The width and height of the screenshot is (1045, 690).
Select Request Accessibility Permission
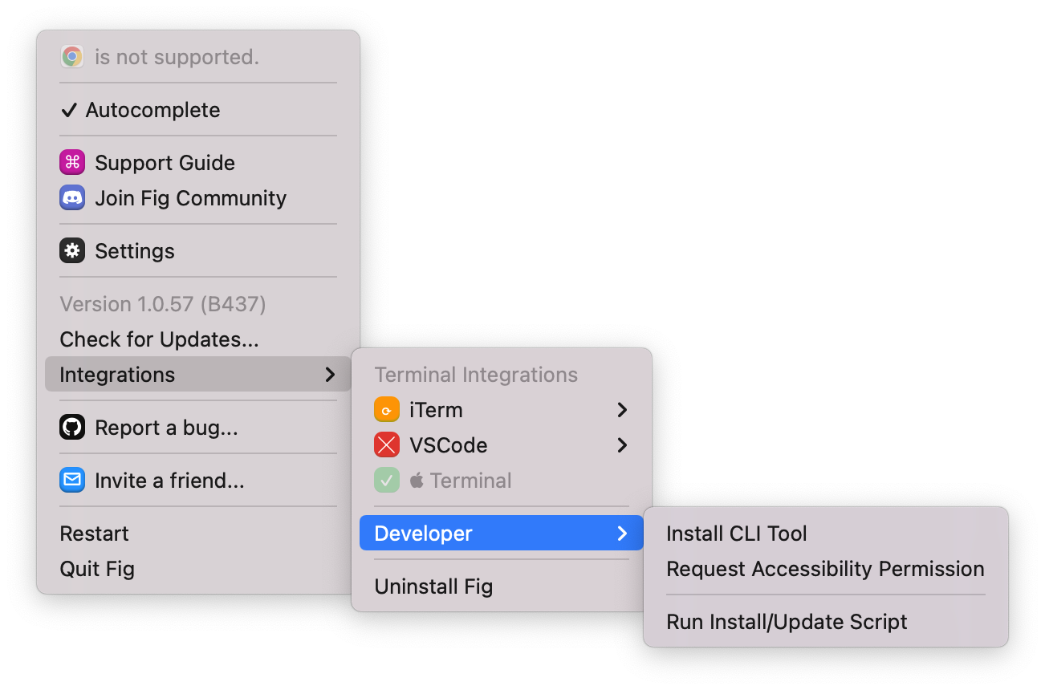pyautogui.click(x=826, y=569)
